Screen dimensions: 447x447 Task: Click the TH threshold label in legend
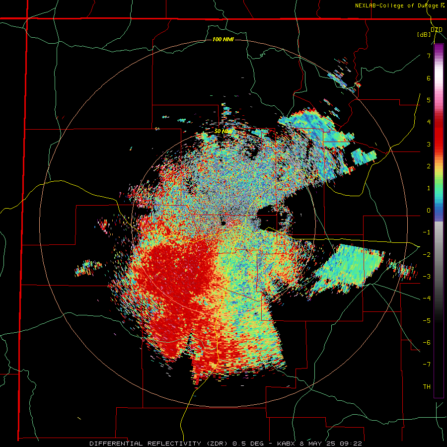[x=427, y=387]
